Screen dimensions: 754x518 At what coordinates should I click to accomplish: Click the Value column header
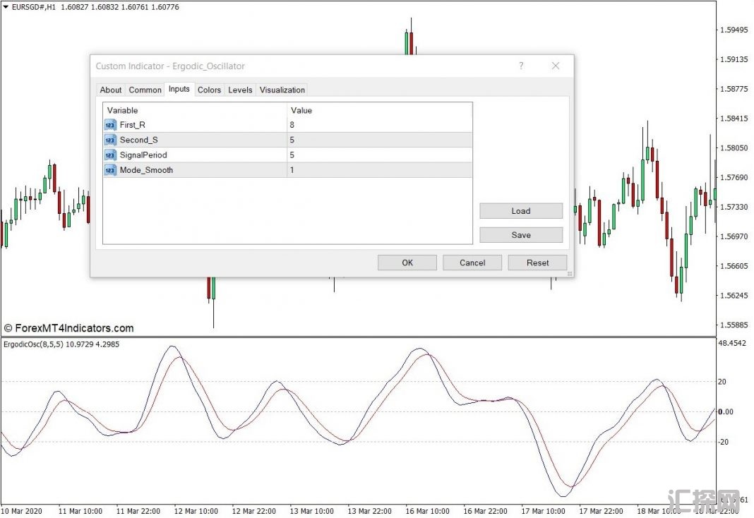pyautogui.click(x=379, y=110)
